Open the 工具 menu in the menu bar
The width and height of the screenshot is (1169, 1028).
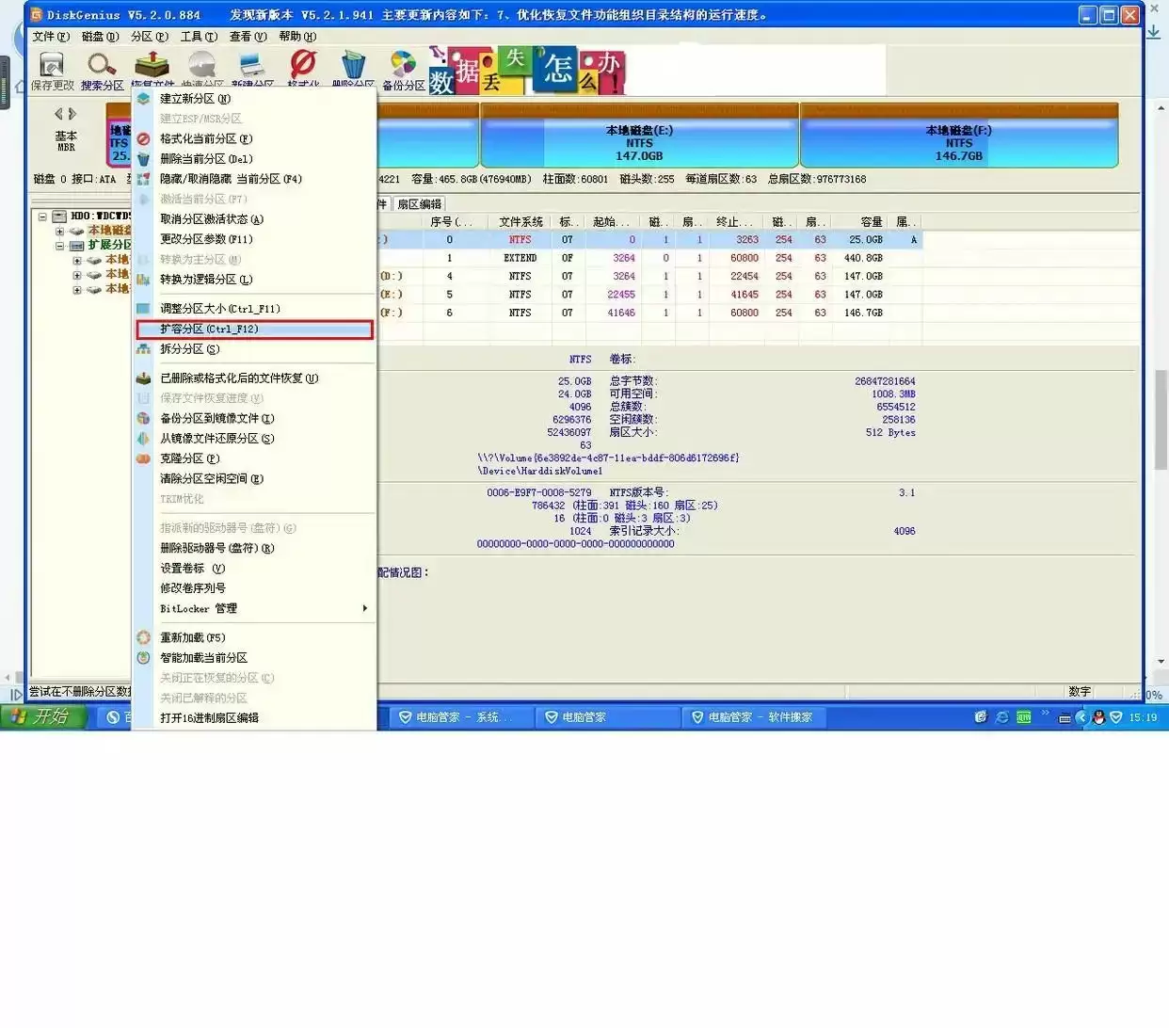198,37
